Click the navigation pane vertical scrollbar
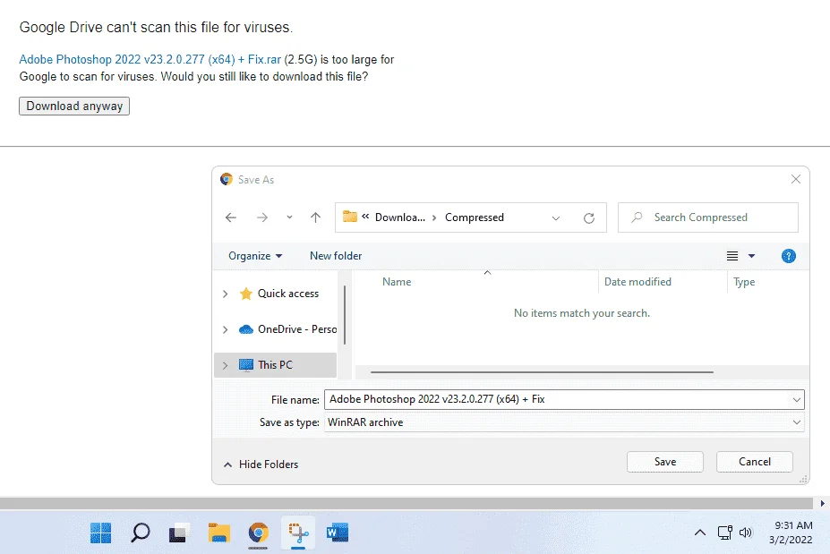This screenshot has width=830, height=554. pyautogui.click(x=345, y=315)
